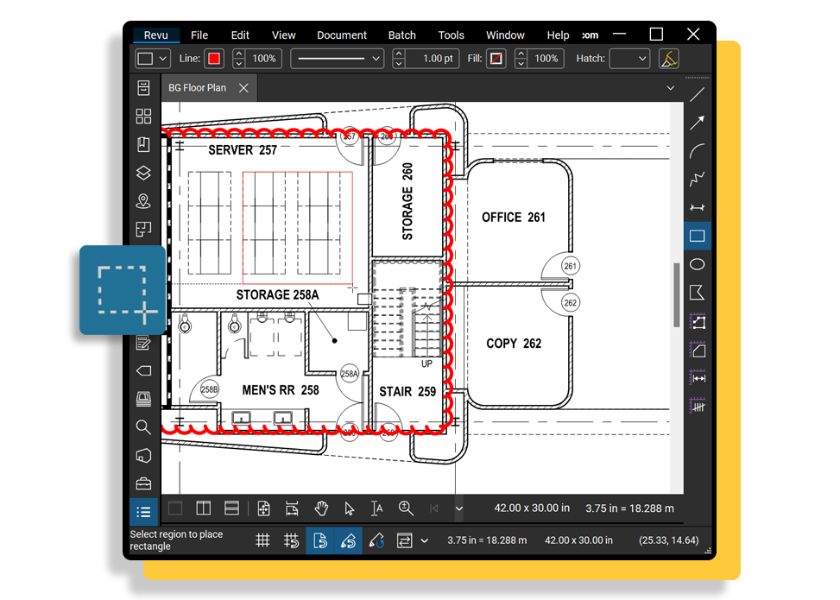
Task: Close the BG Floor Plan tab
Action: [x=243, y=88]
